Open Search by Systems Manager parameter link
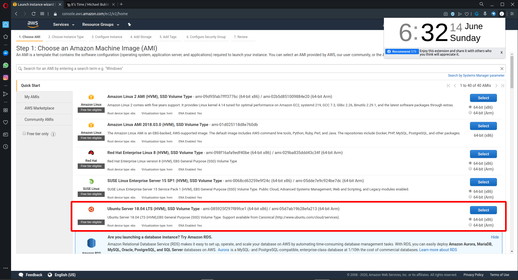 476,76
